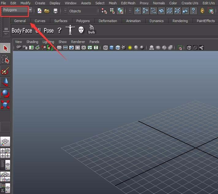The height and width of the screenshot is (194, 218).
Task: Open the panel Renderer menu
Action: pyautogui.click(x=78, y=42)
